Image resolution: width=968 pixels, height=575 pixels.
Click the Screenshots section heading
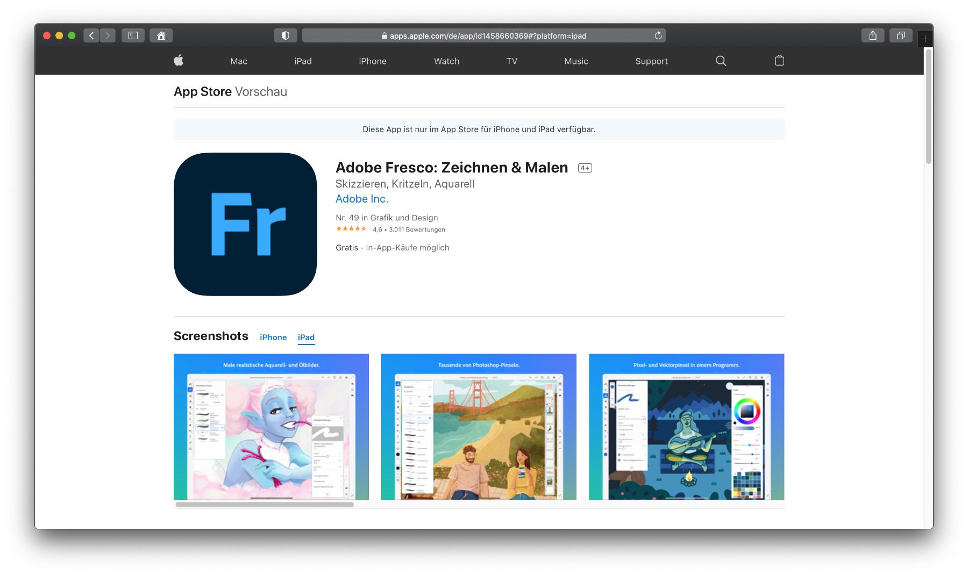coord(211,336)
